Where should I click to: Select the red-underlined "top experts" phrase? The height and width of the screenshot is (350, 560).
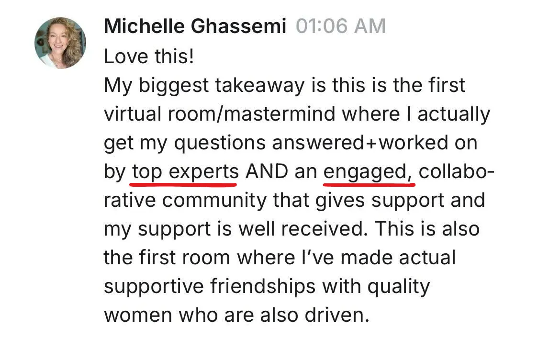point(185,172)
